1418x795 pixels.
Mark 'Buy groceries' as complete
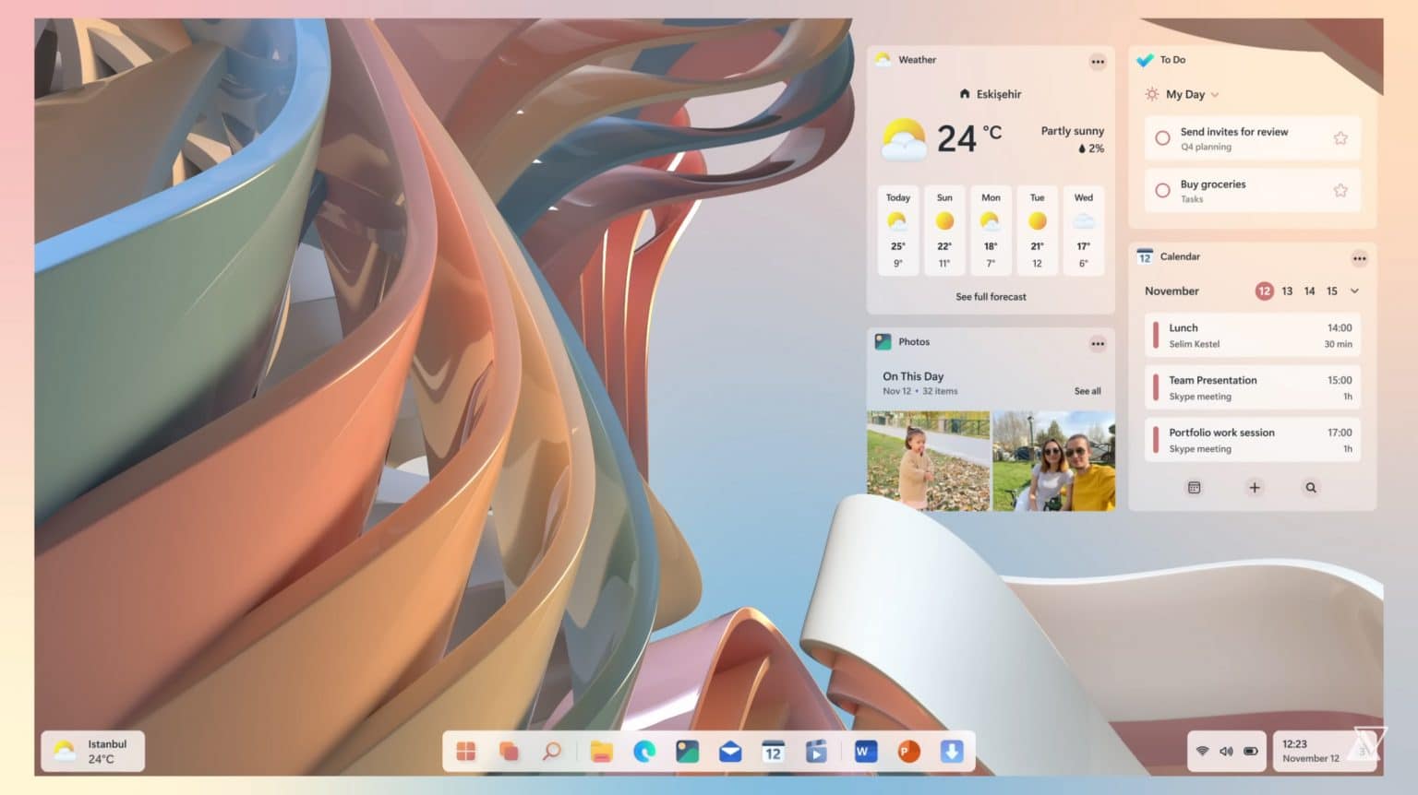(x=1163, y=190)
